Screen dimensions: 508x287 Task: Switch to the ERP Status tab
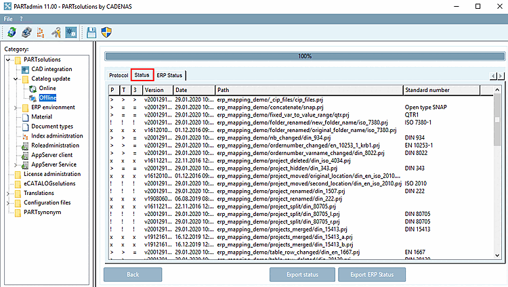click(169, 75)
